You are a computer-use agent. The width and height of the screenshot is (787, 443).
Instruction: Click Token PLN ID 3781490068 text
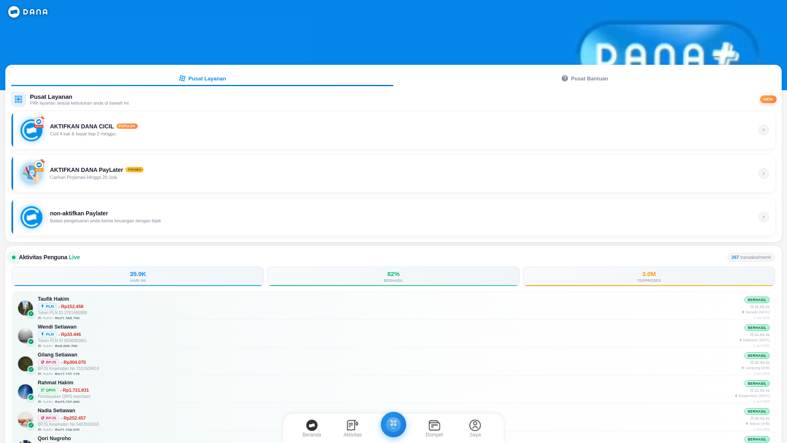pyautogui.click(x=62, y=313)
